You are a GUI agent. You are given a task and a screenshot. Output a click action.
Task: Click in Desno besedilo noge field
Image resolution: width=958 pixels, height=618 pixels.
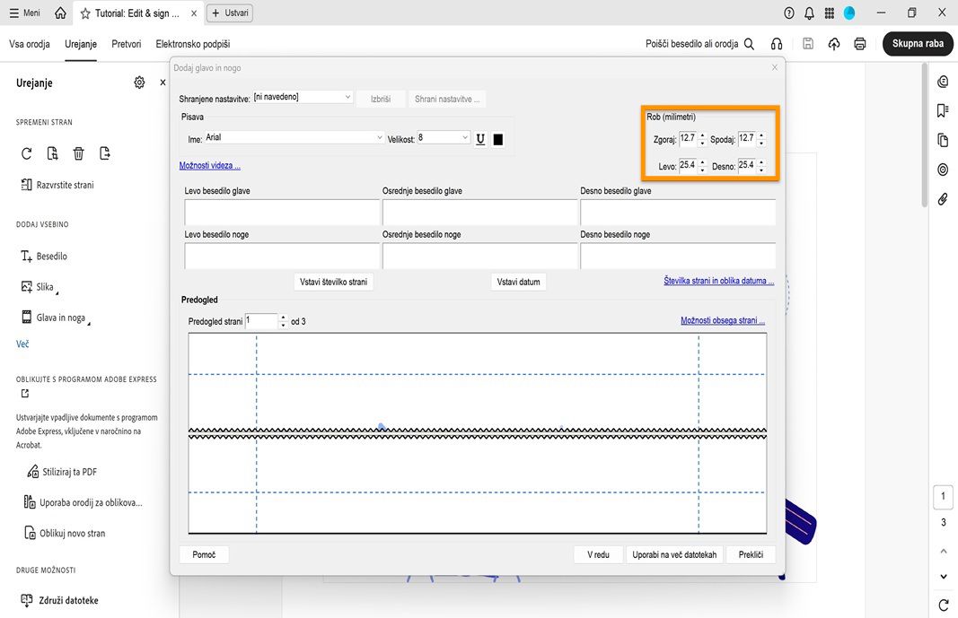[678, 256]
